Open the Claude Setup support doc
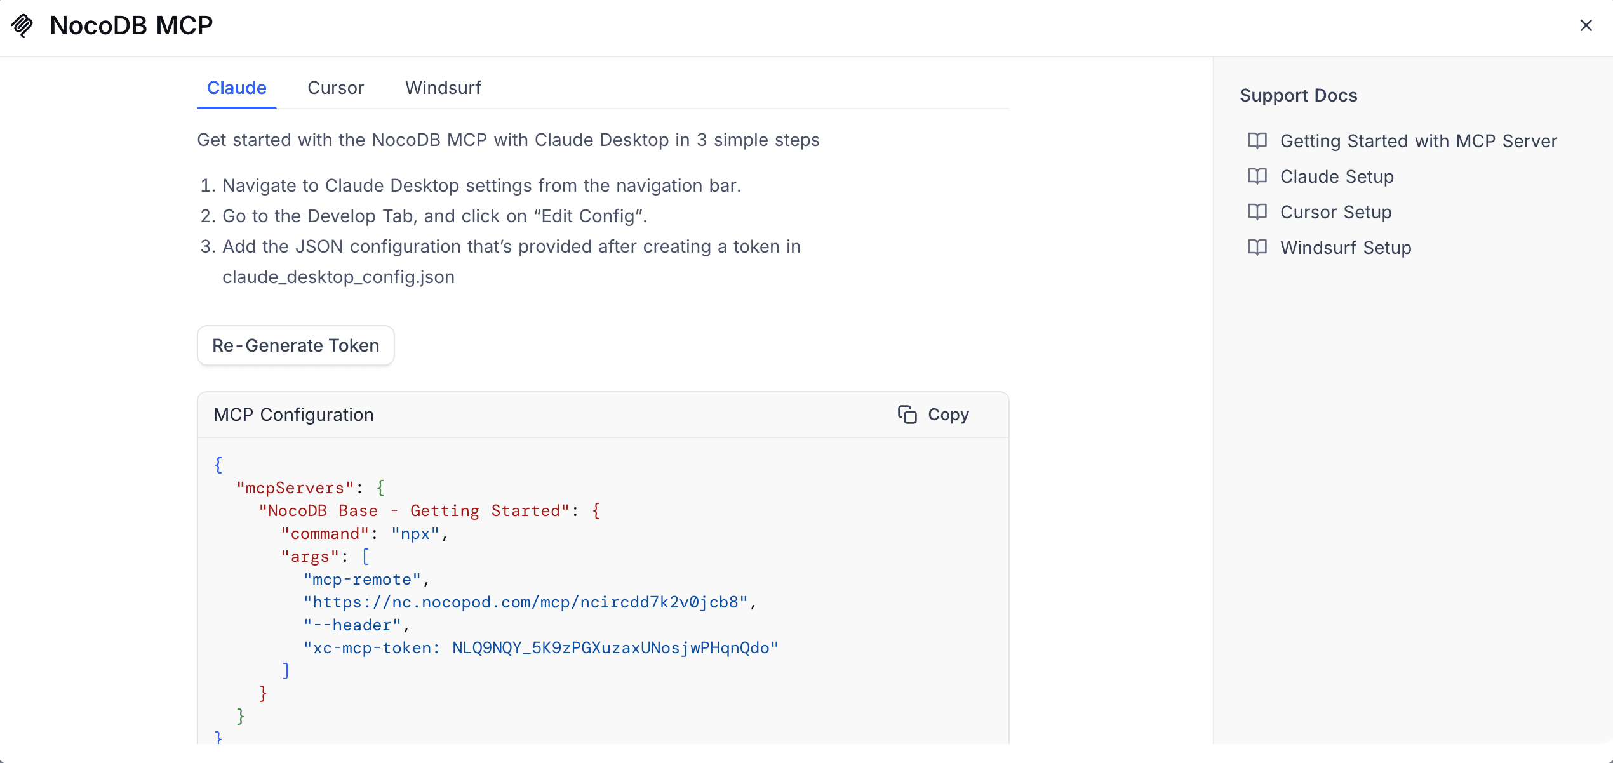Viewport: 1613px width, 763px height. (1336, 176)
